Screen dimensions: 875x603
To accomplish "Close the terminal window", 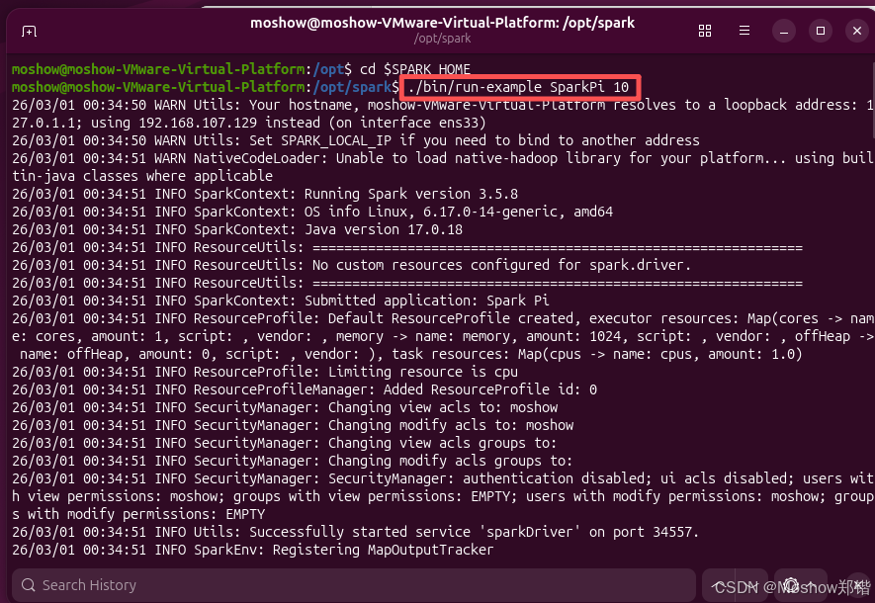I will click(x=857, y=31).
